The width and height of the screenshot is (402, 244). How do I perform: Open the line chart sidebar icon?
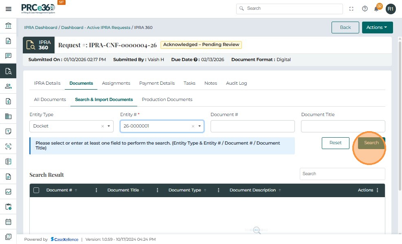(8, 191)
